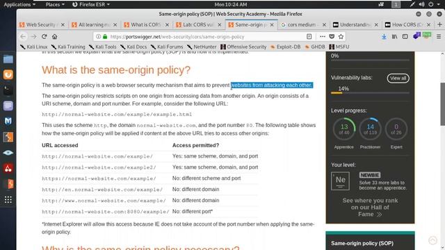Image resolution: width=445 pixels, height=250 pixels.
Task: Open a new tab with plus
Action: [439, 25]
